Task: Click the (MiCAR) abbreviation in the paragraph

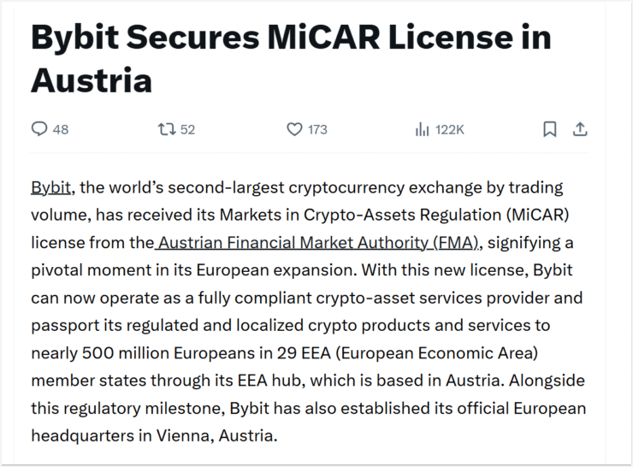Action: tap(537, 216)
